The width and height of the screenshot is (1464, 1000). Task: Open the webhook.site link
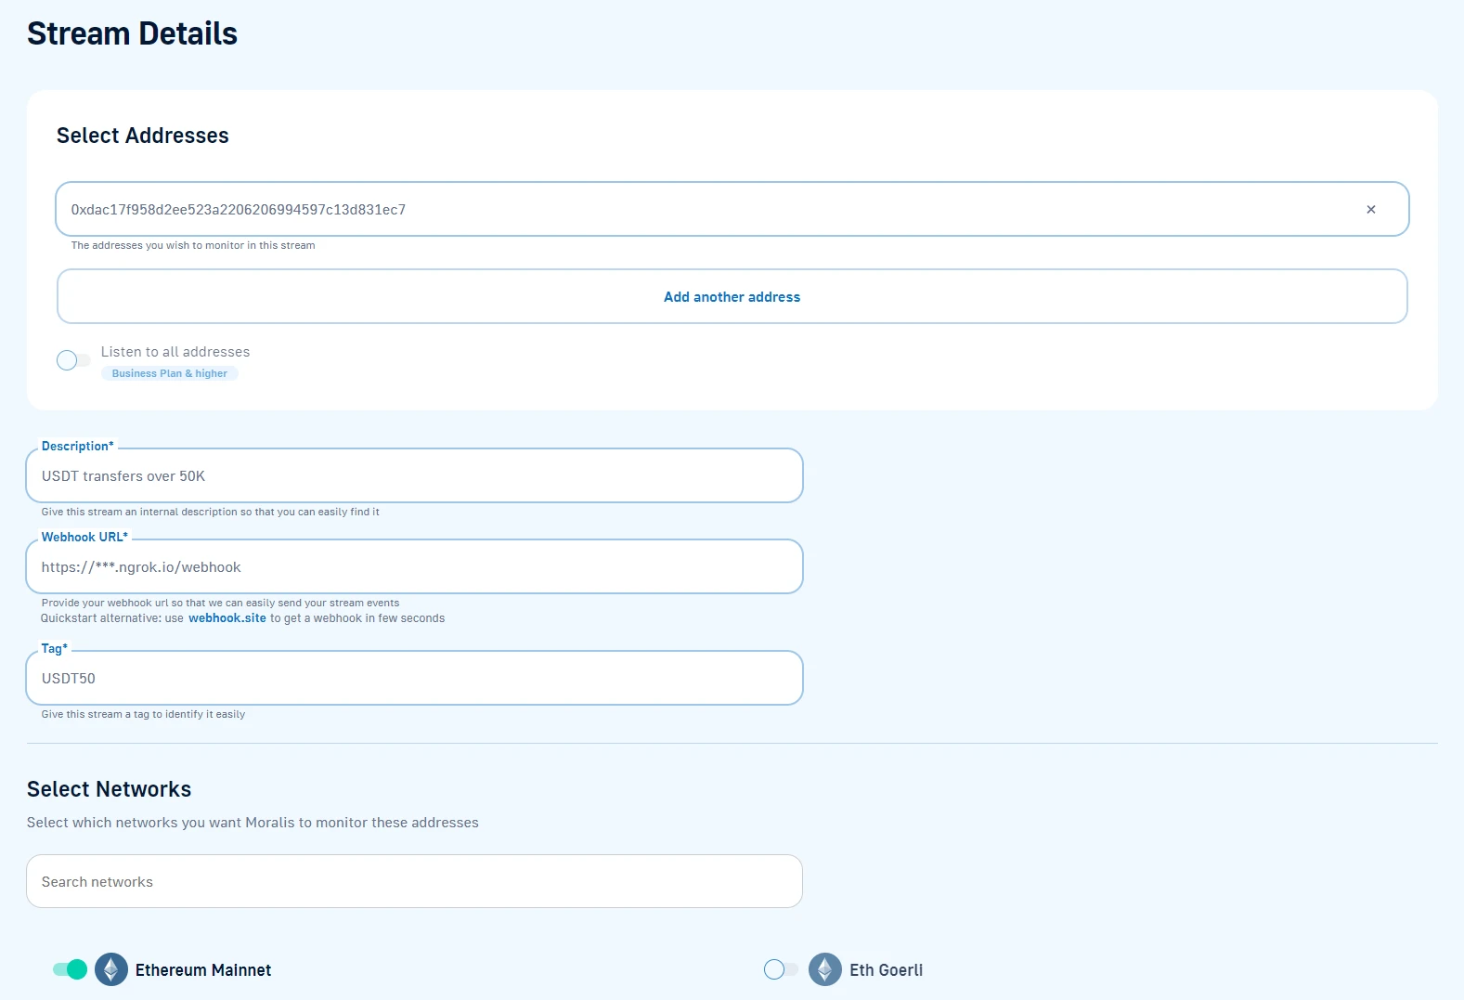pos(227,618)
